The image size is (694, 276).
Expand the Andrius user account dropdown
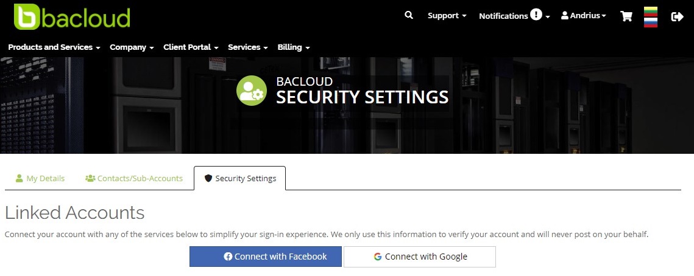tap(583, 15)
